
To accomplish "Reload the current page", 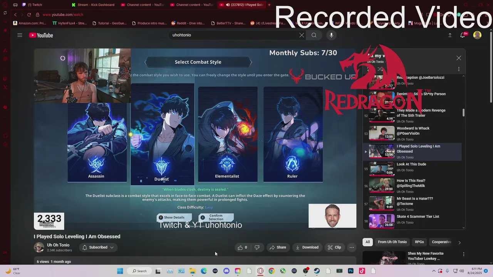I will click(x=29, y=15).
